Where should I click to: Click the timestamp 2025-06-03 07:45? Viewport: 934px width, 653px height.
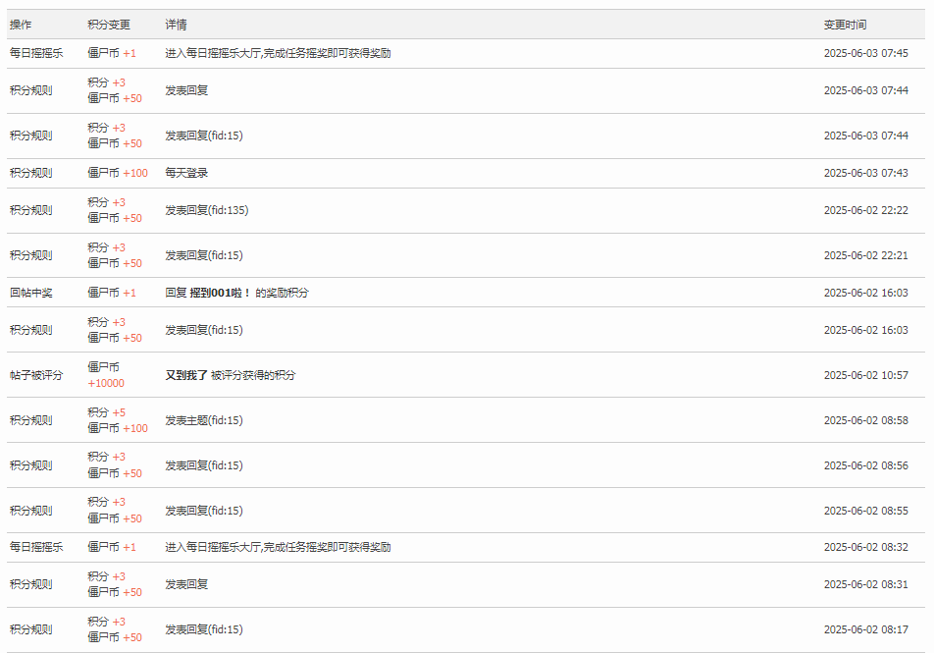(865, 53)
